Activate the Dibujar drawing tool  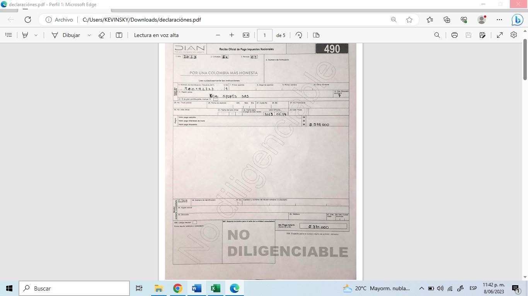tap(66, 35)
